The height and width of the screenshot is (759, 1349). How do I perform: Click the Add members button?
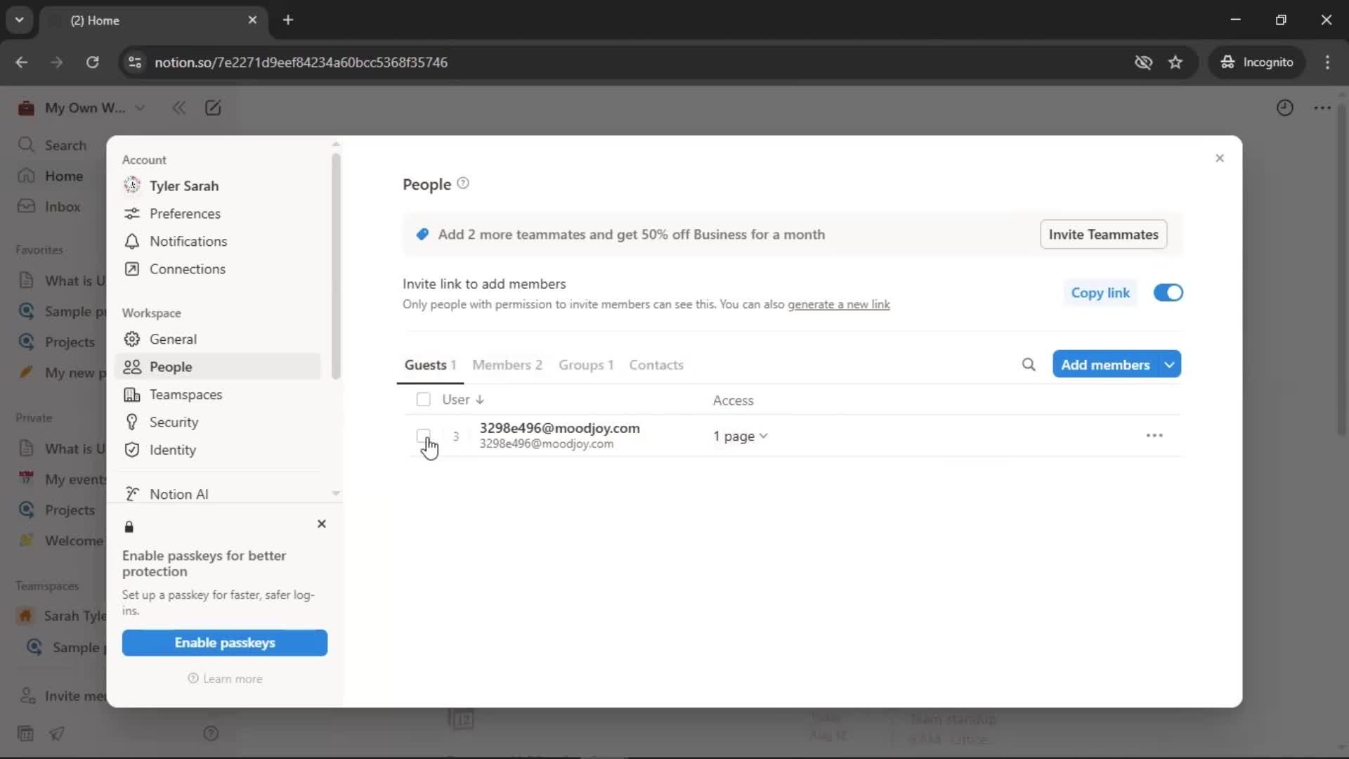[x=1105, y=364]
